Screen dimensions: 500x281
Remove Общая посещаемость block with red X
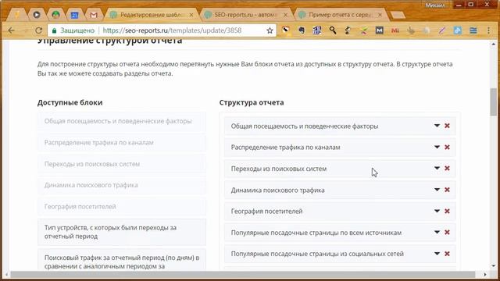click(447, 126)
